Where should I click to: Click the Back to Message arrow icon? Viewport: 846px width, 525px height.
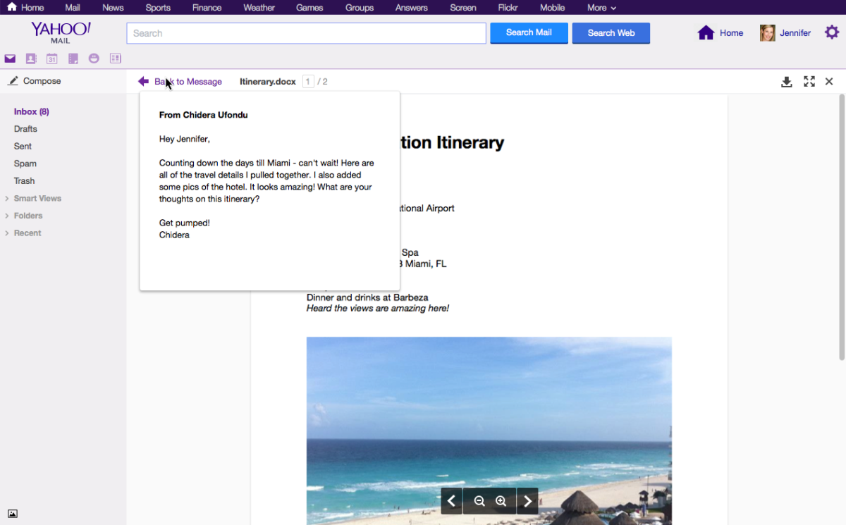(x=143, y=81)
